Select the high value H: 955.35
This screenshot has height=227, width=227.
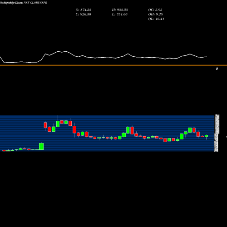coord(120,10)
